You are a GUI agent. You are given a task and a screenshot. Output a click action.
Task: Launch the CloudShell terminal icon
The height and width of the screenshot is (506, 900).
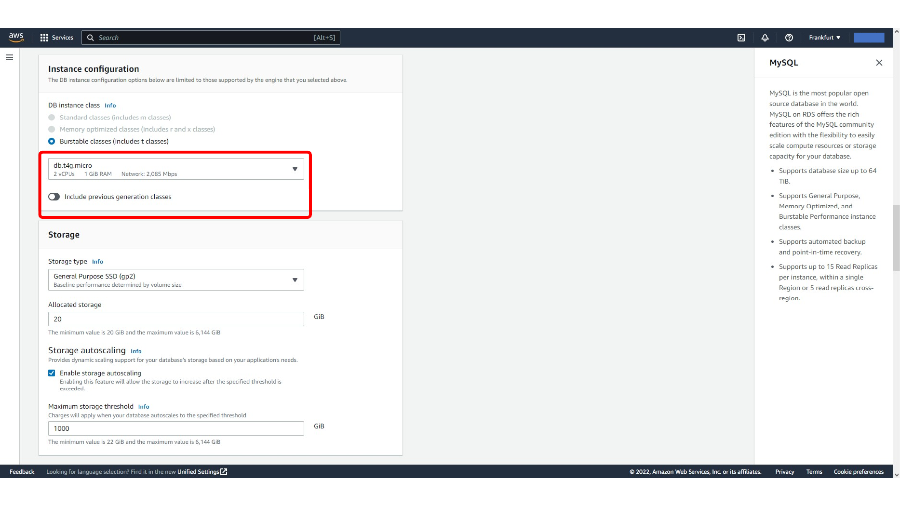point(741,38)
